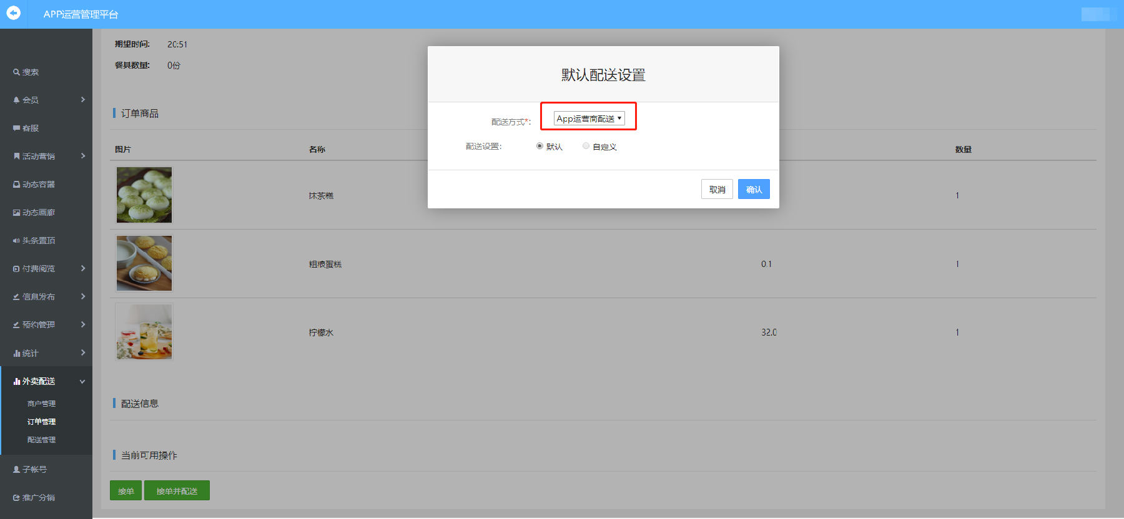This screenshot has width=1124, height=519.
Task: Expand the 付费阅览 sidebar chevron
Action: pyautogui.click(x=83, y=268)
